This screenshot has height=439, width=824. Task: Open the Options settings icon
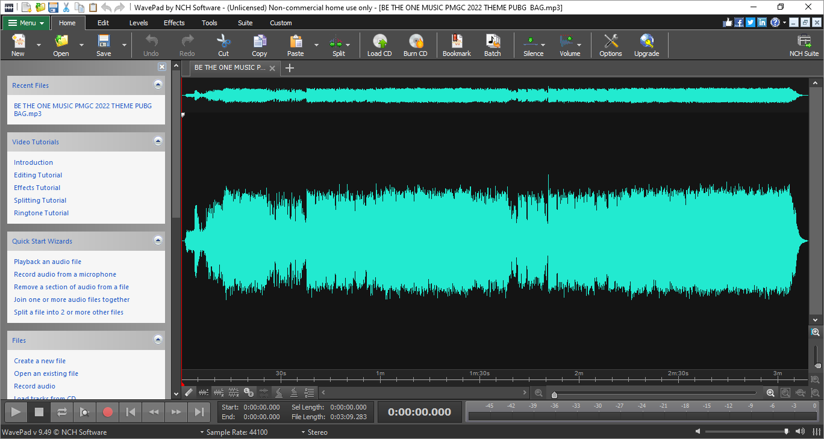point(611,41)
